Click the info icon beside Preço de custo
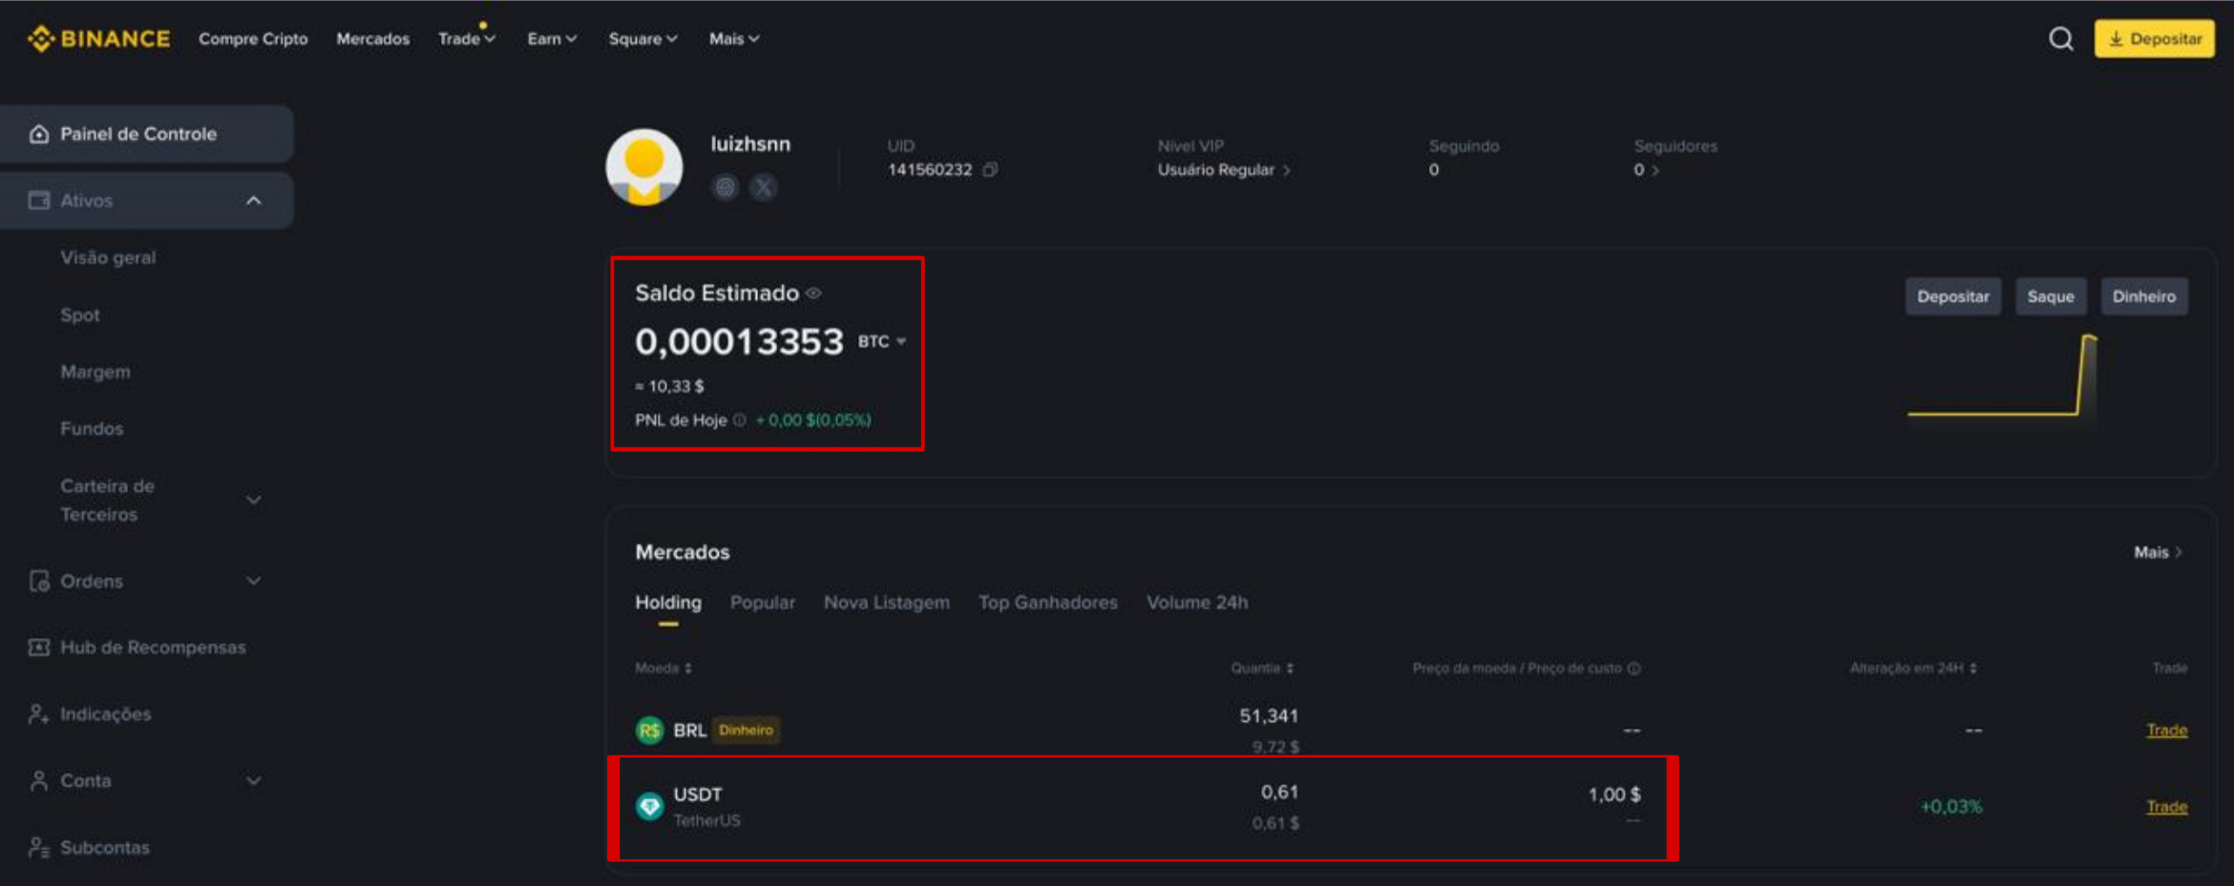The height and width of the screenshot is (886, 2234). pyautogui.click(x=1634, y=669)
